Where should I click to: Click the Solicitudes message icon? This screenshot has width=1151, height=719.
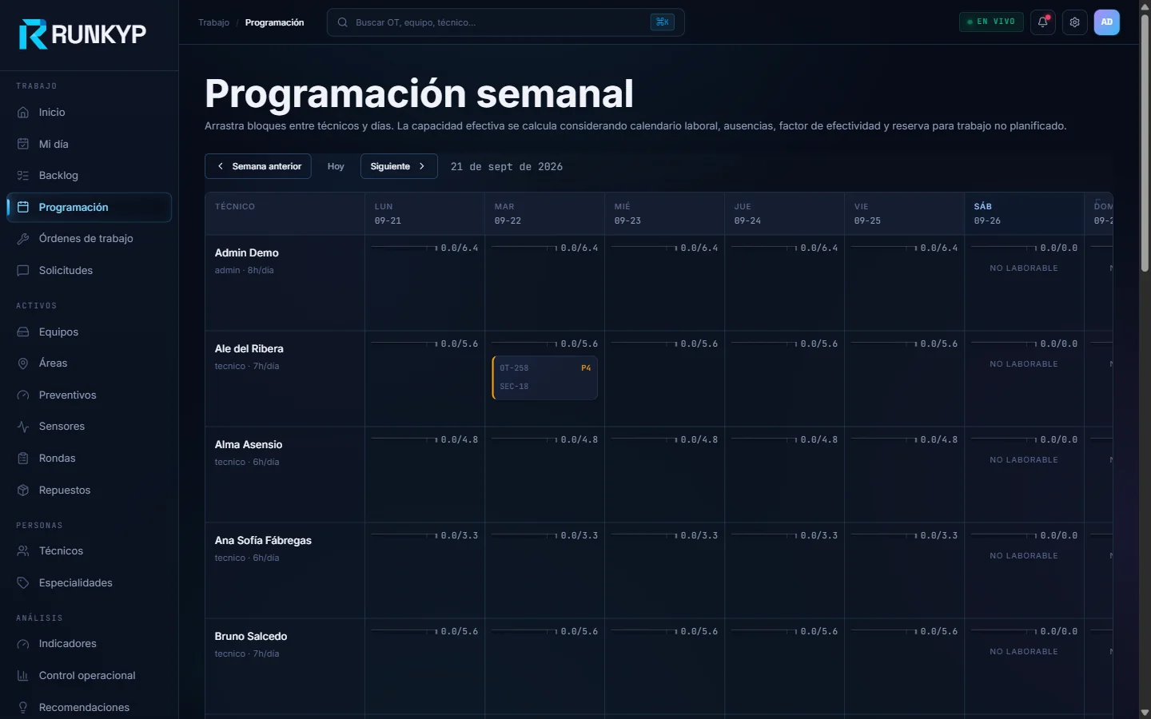point(23,271)
